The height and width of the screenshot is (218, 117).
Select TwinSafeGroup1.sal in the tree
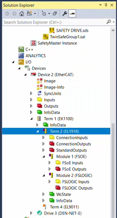68,37
